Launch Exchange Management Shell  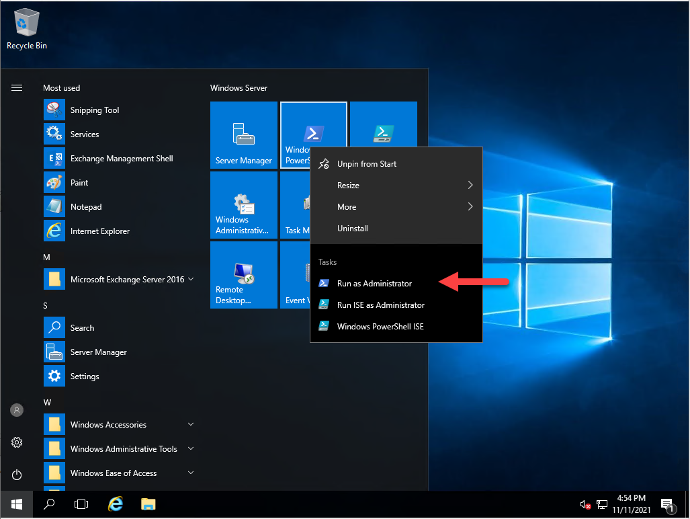point(119,159)
